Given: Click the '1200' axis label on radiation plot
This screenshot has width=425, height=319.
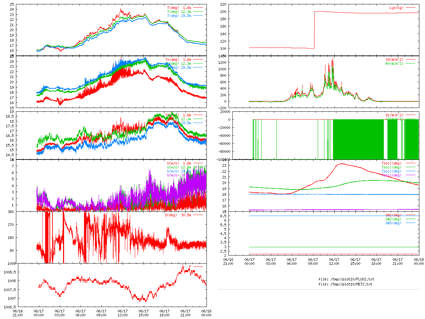Looking at the screenshot, I should point(222,62).
